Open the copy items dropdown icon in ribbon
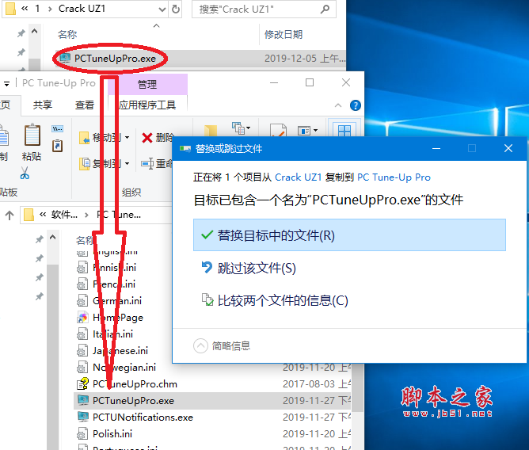Screen dimensions: 529x450 point(241,128)
